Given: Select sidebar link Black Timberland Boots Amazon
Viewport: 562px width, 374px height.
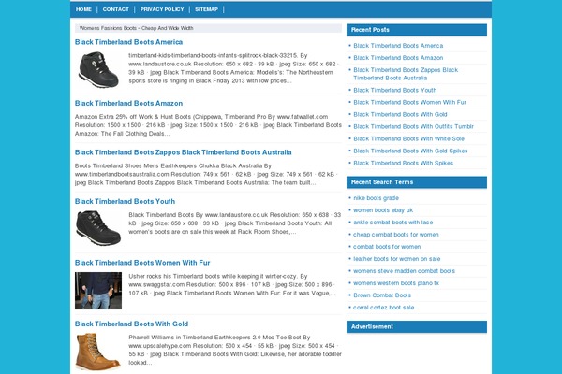Looking at the screenshot, I should click(398, 58).
